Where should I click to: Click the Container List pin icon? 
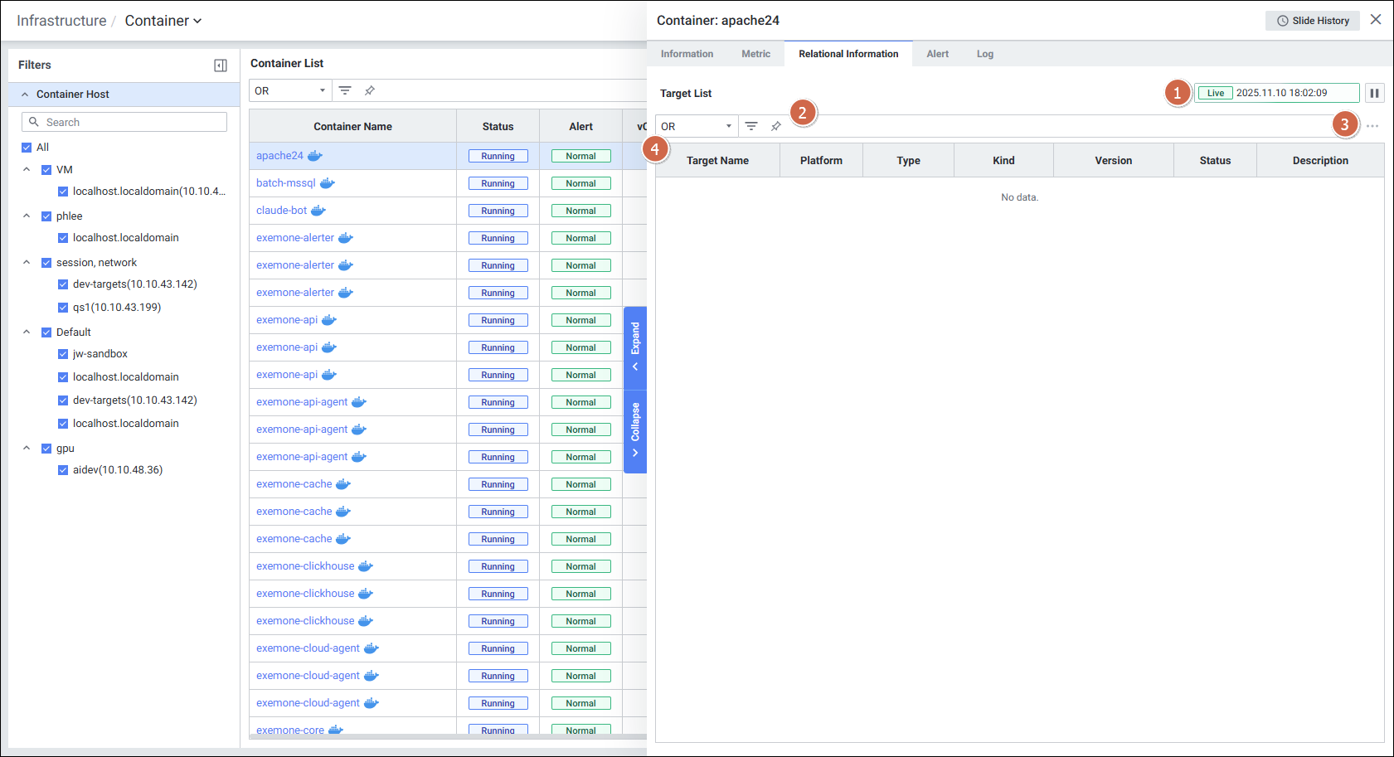click(370, 90)
